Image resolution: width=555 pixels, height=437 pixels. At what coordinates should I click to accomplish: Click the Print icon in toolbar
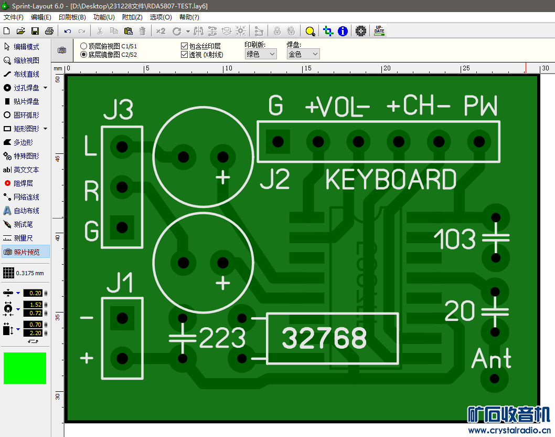(x=49, y=31)
